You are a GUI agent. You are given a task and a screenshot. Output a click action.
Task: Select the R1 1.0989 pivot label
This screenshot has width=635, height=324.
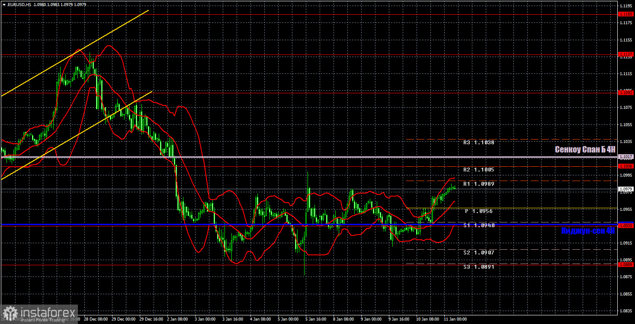tap(479, 184)
